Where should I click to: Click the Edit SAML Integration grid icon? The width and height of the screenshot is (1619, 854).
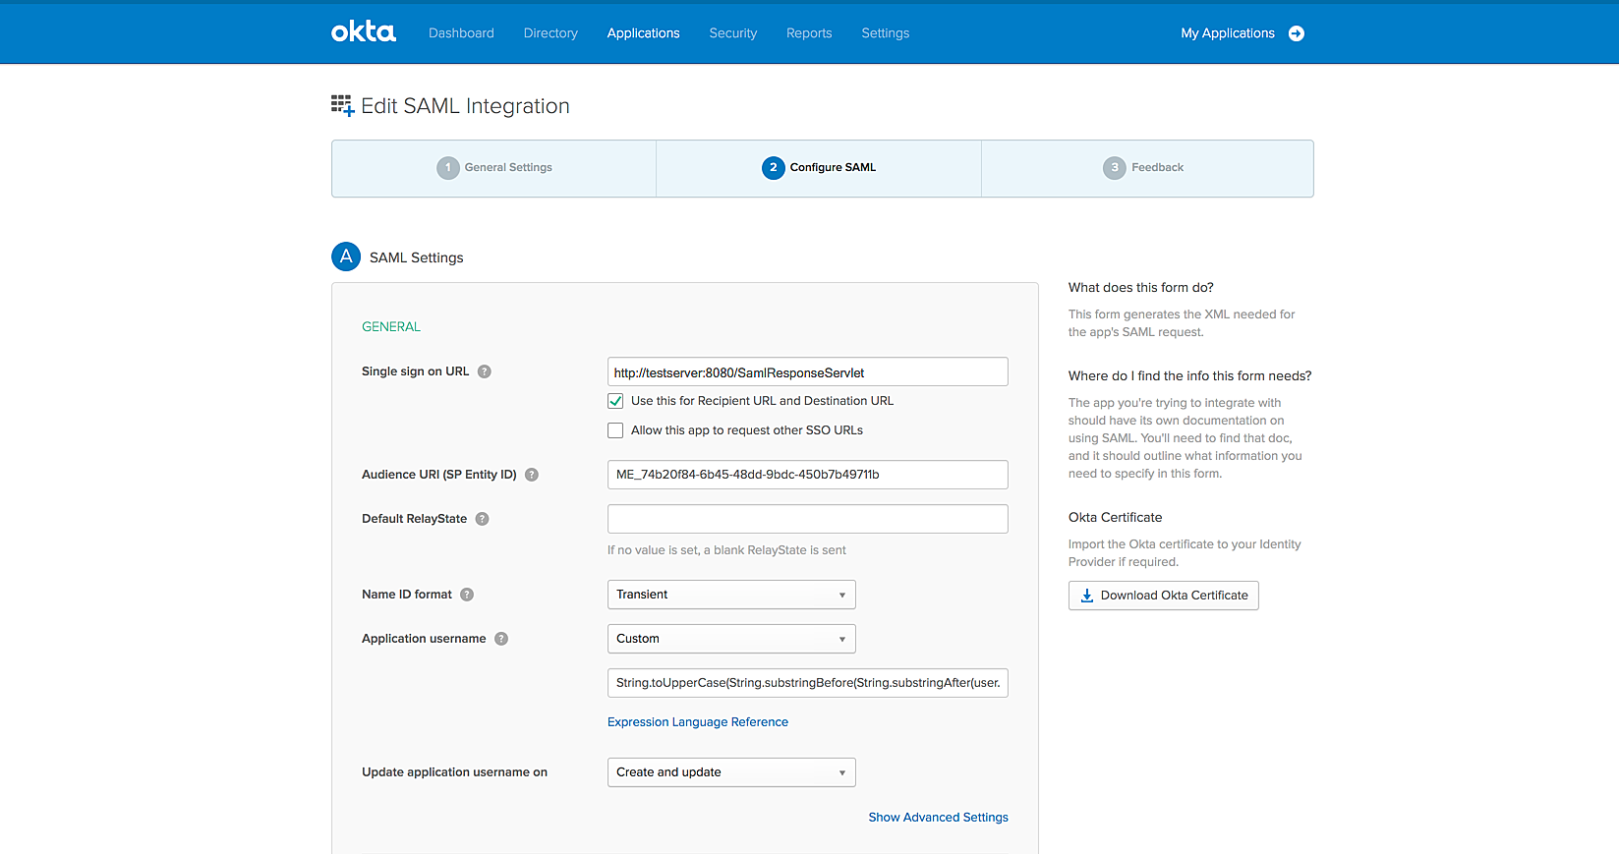(x=342, y=106)
